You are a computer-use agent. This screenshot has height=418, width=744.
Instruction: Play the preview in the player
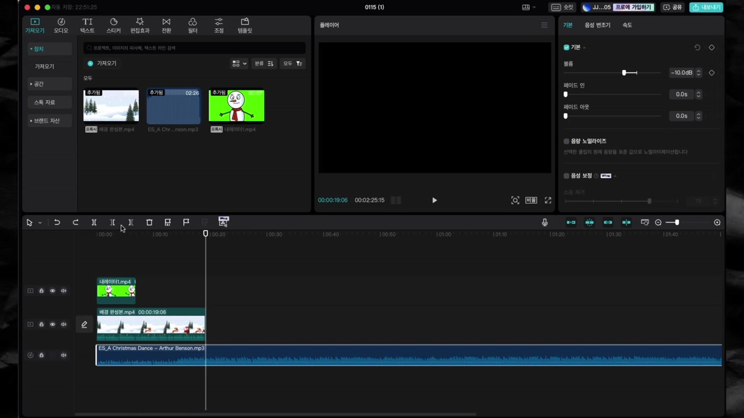tap(435, 200)
